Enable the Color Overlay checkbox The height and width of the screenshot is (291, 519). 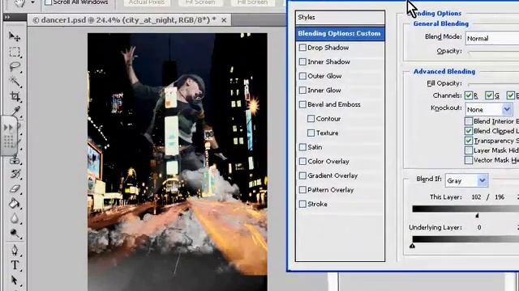coord(302,161)
